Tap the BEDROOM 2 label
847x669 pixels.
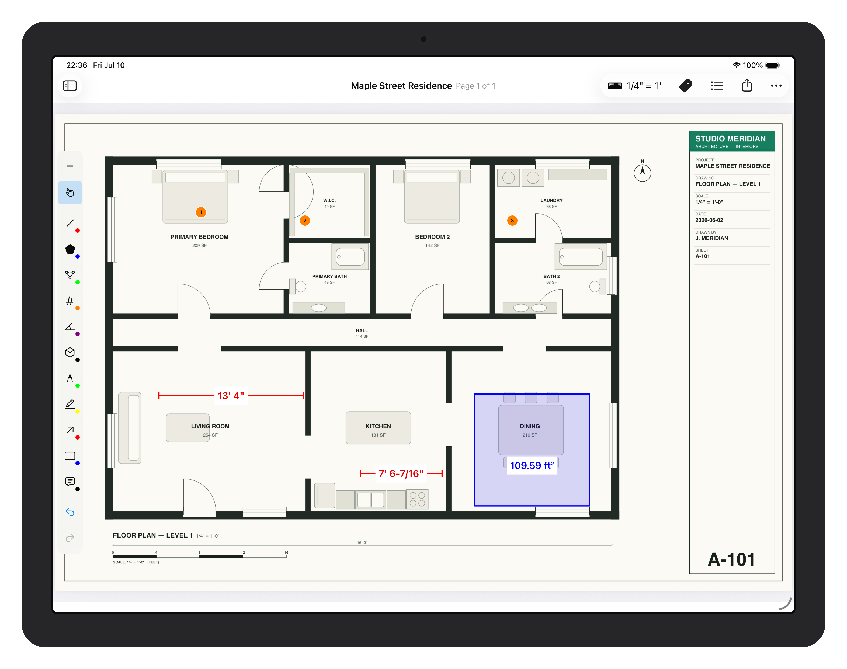point(432,237)
